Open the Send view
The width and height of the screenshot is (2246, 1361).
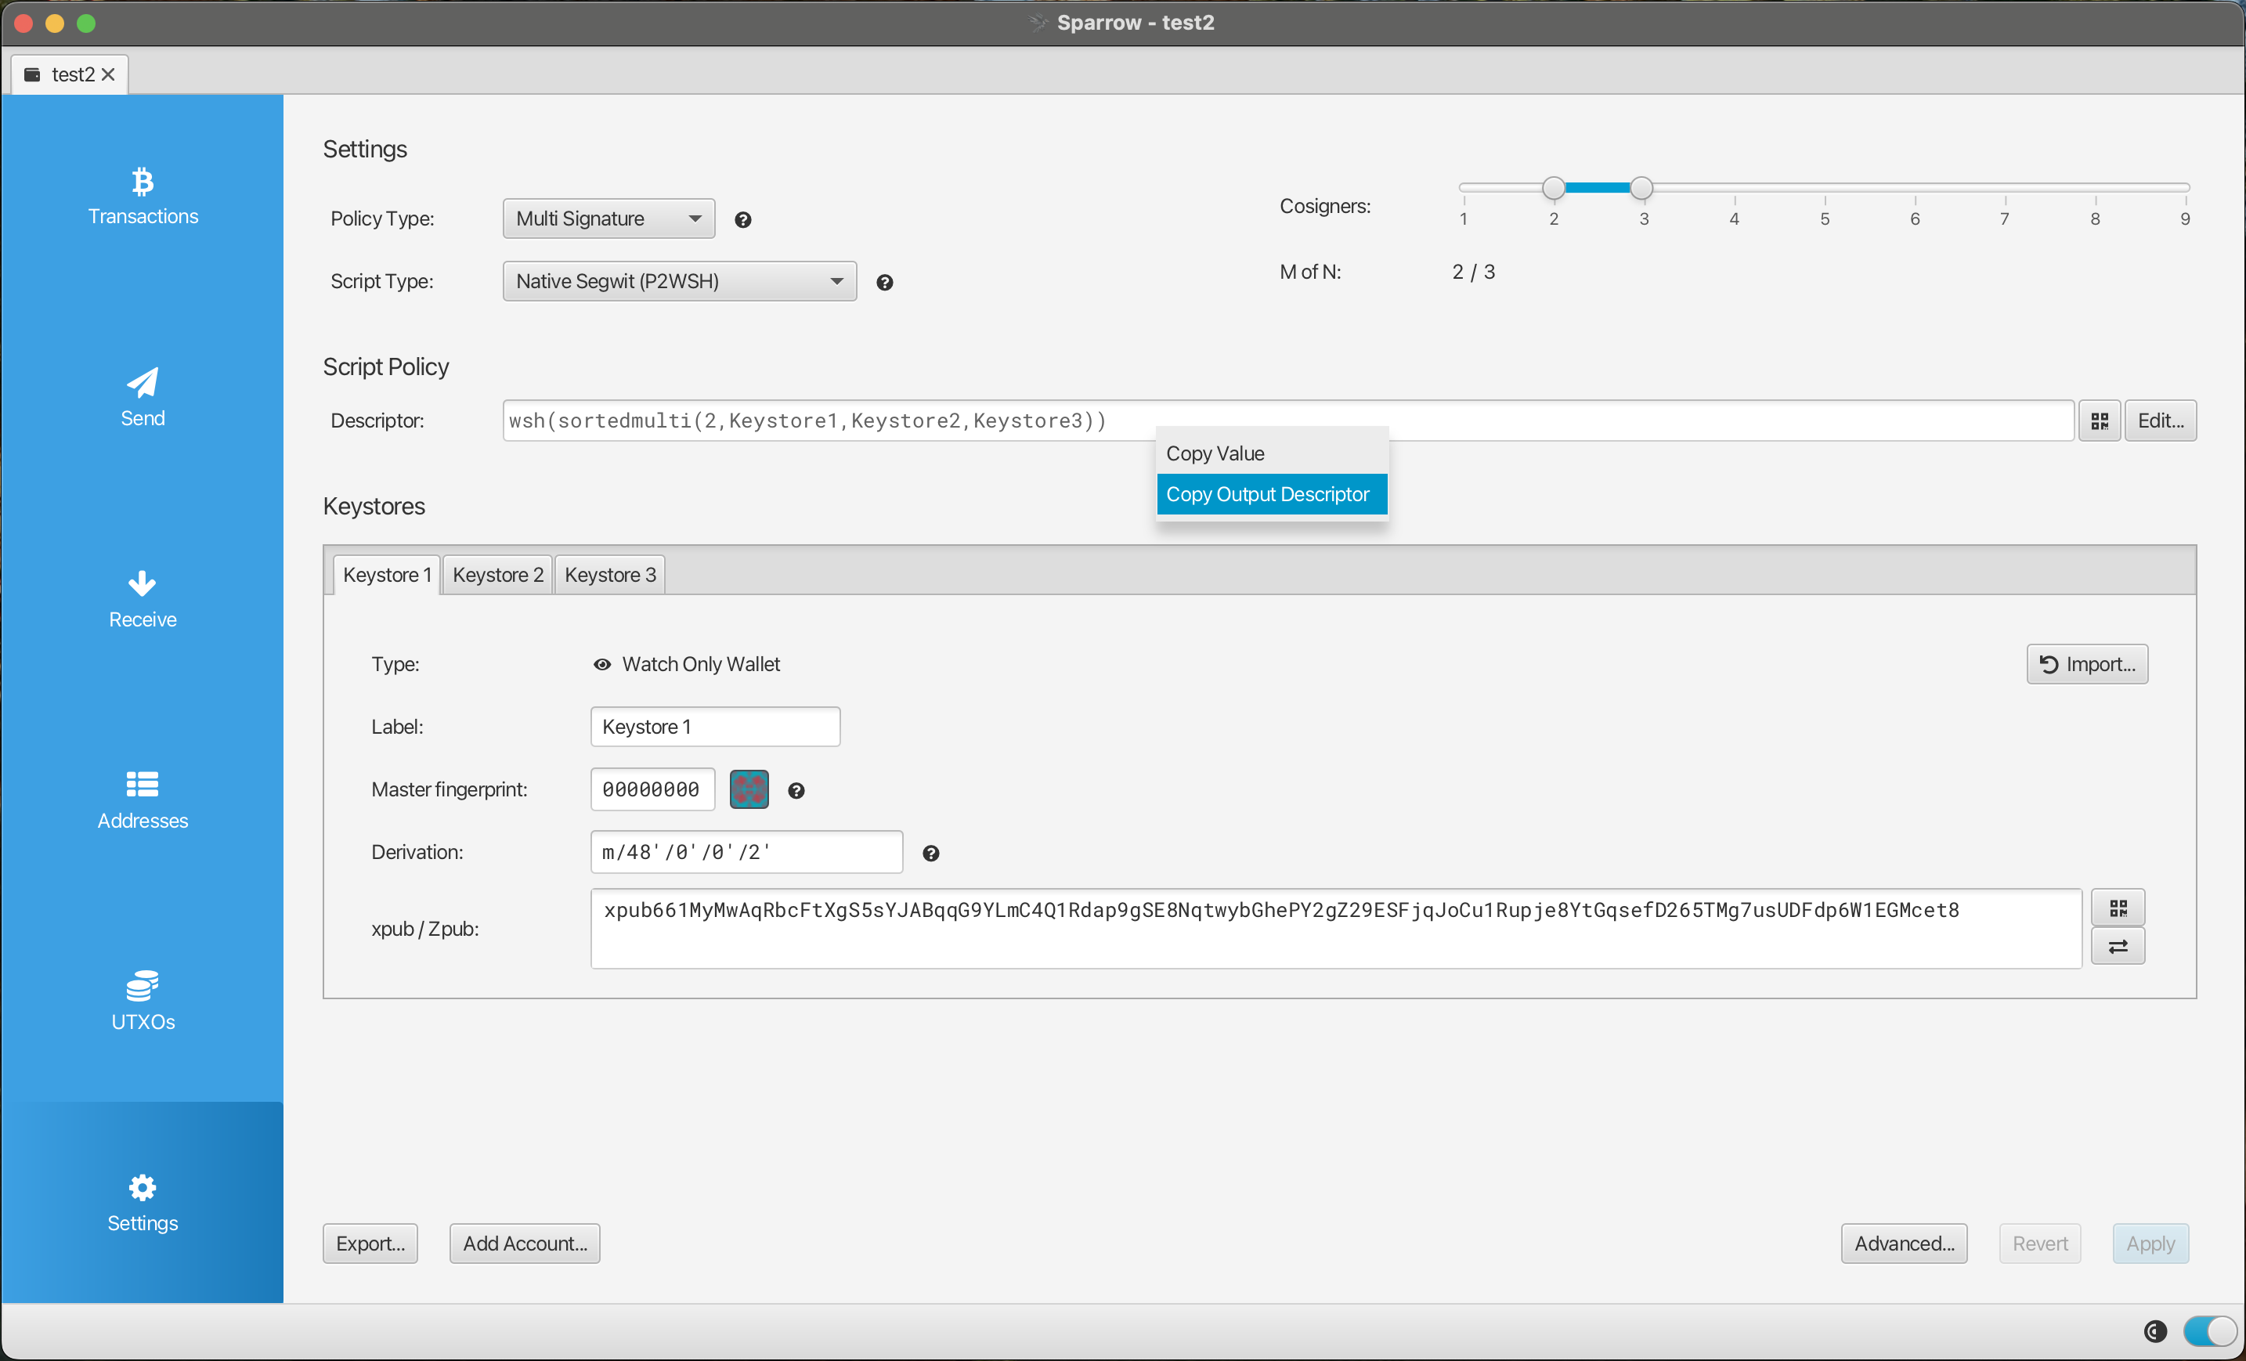(x=143, y=398)
